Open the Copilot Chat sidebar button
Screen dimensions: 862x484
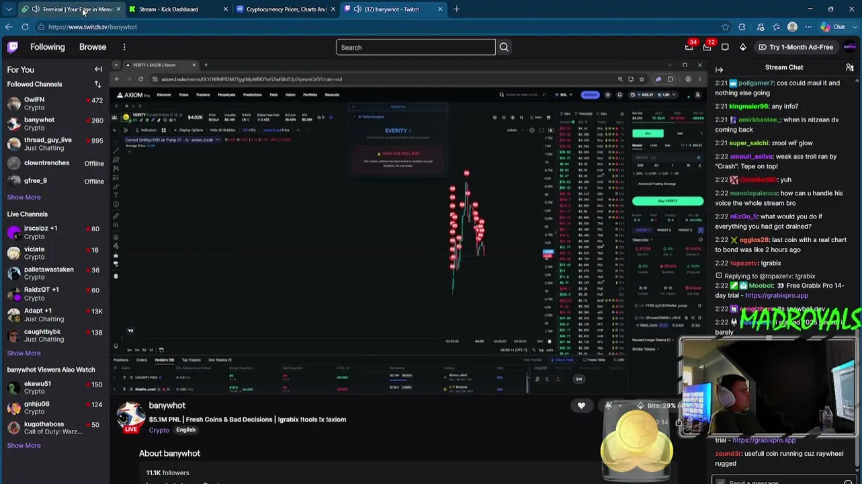coord(833,27)
